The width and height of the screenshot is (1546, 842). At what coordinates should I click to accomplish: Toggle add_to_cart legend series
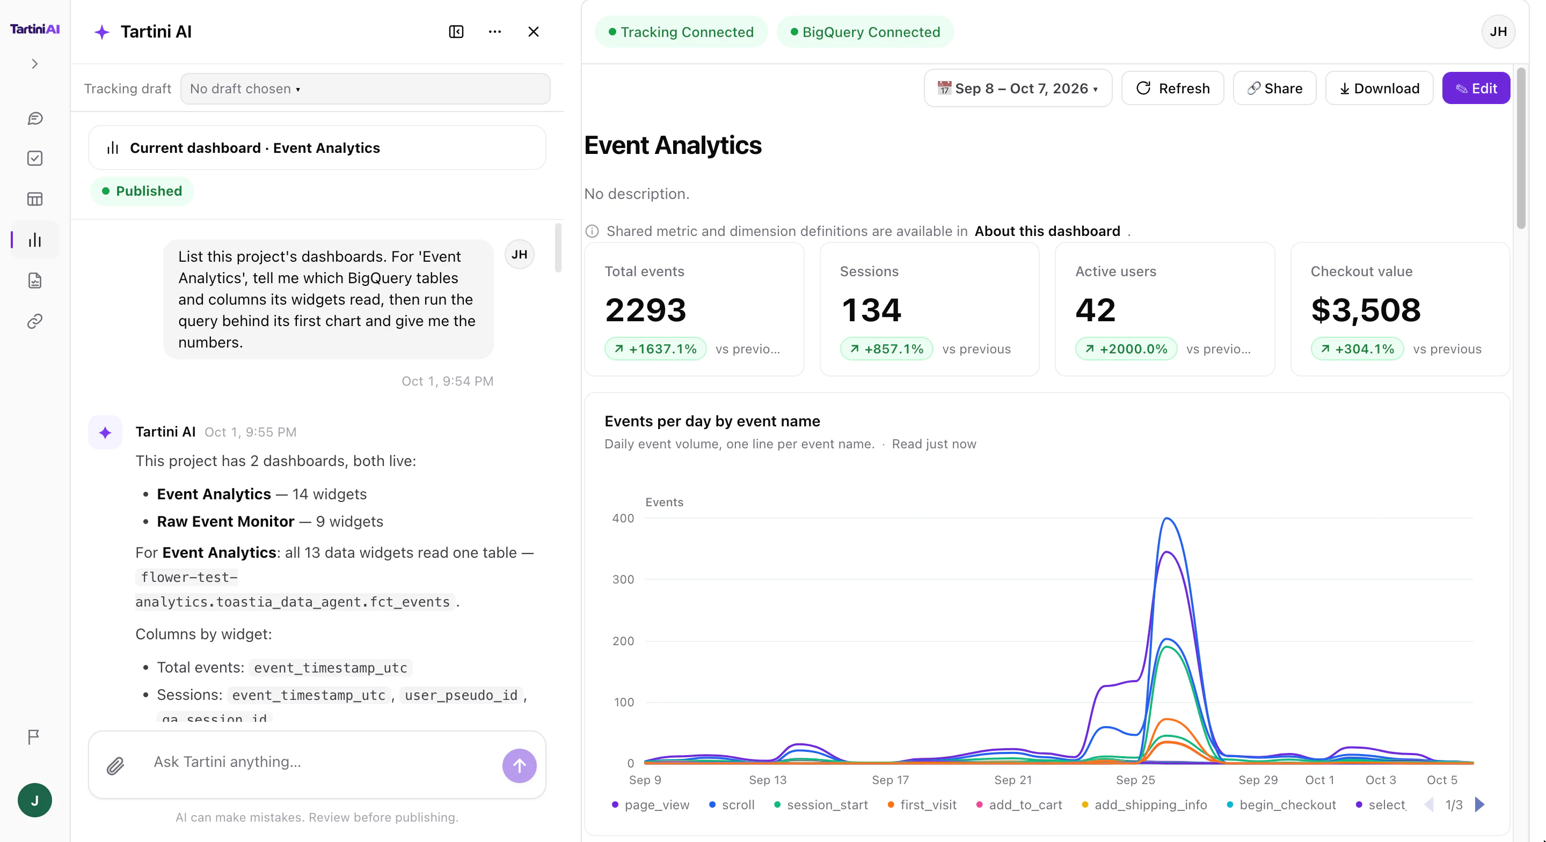click(x=1019, y=805)
